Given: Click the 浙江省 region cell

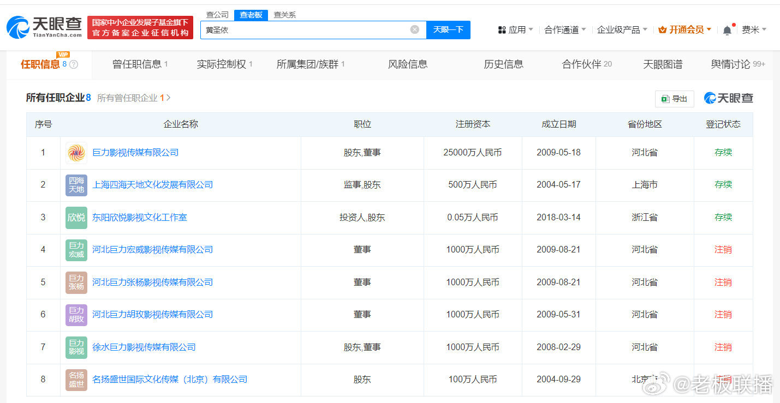Looking at the screenshot, I should click(x=645, y=218).
